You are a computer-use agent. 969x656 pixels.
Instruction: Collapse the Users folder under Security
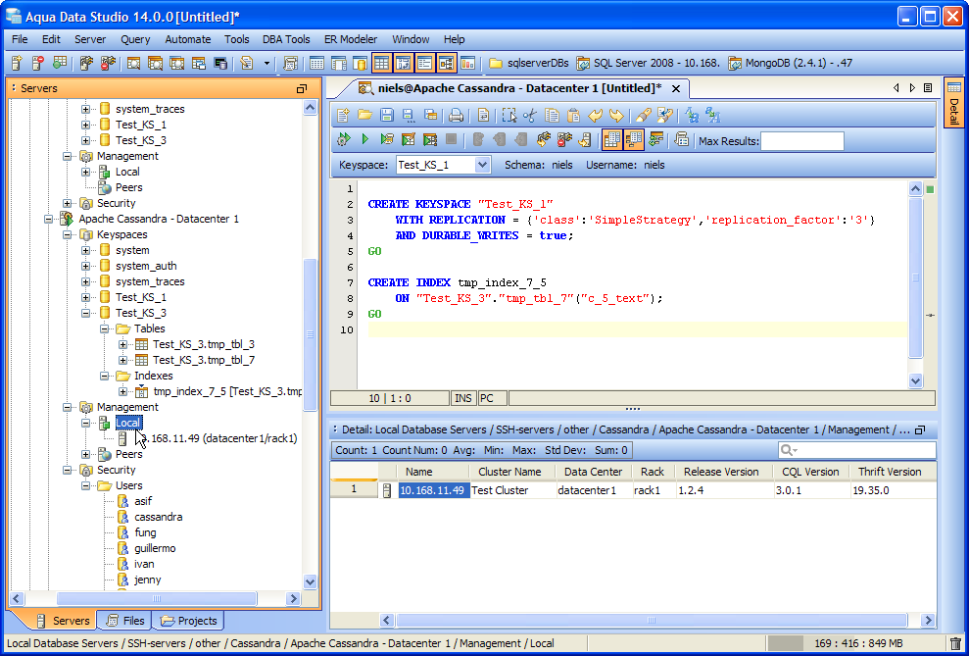click(86, 486)
